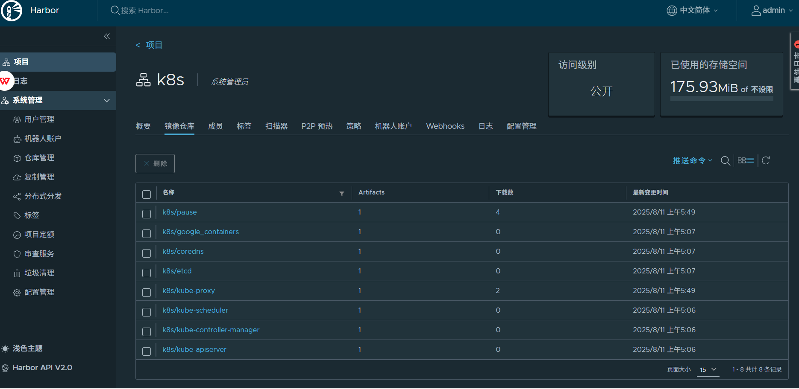
Task: Open the k8s/pause repository link
Action: pos(179,212)
